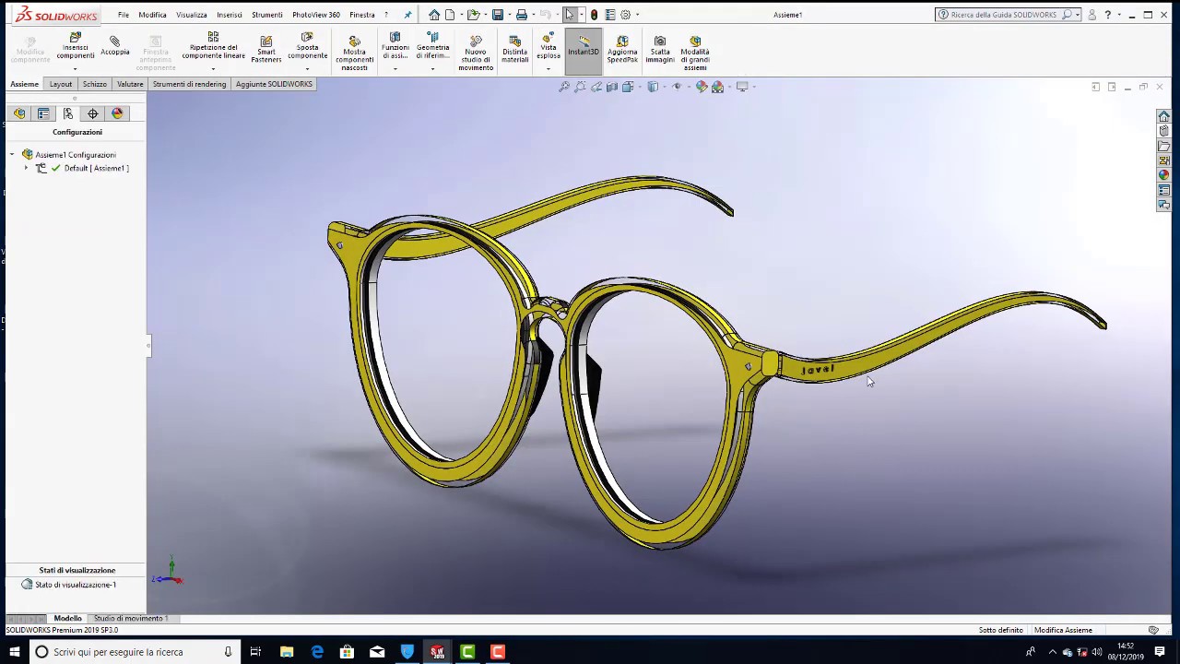Switch to ConfigurationManager tab icon
This screenshot has width=1180, height=664.
[x=68, y=113]
